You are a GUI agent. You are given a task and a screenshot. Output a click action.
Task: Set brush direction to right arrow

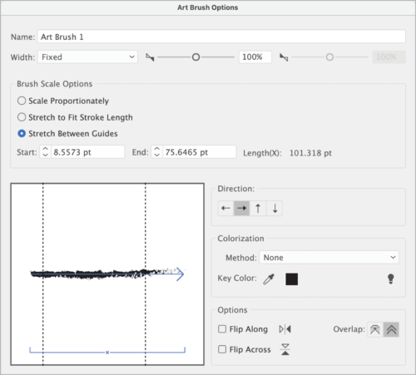tap(241, 208)
